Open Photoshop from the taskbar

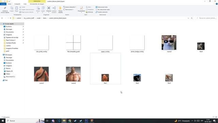point(86,121)
